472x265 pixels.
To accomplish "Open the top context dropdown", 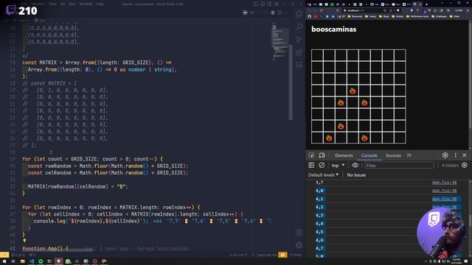I will point(338,165).
